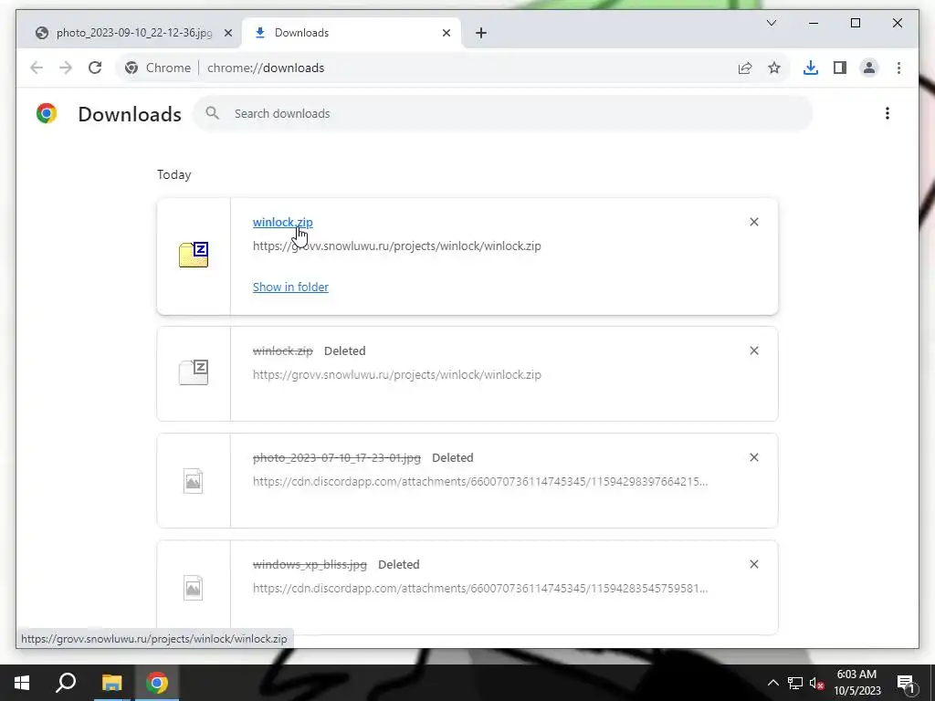This screenshot has height=701, width=935.
Task: Click the strikethrough windows_xp_bliss.jpg name
Action: tap(310, 564)
